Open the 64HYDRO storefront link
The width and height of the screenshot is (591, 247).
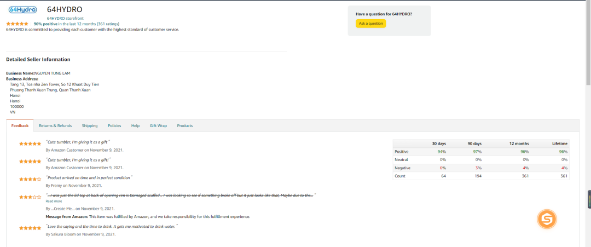tap(65, 18)
